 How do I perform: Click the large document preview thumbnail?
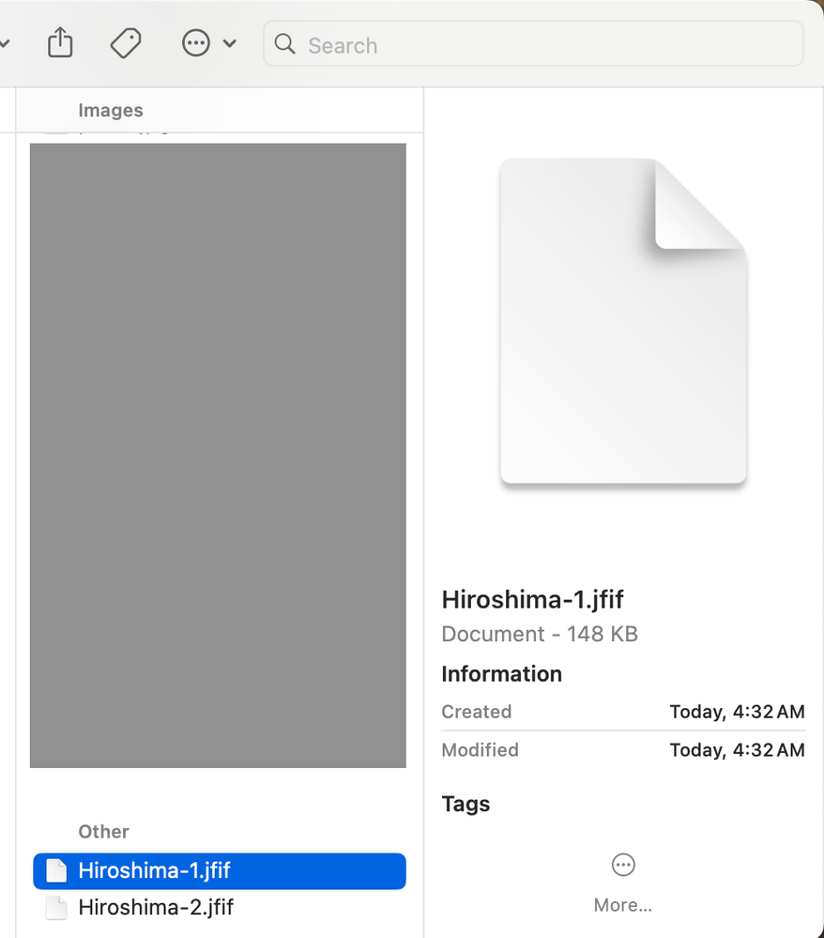click(x=623, y=322)
